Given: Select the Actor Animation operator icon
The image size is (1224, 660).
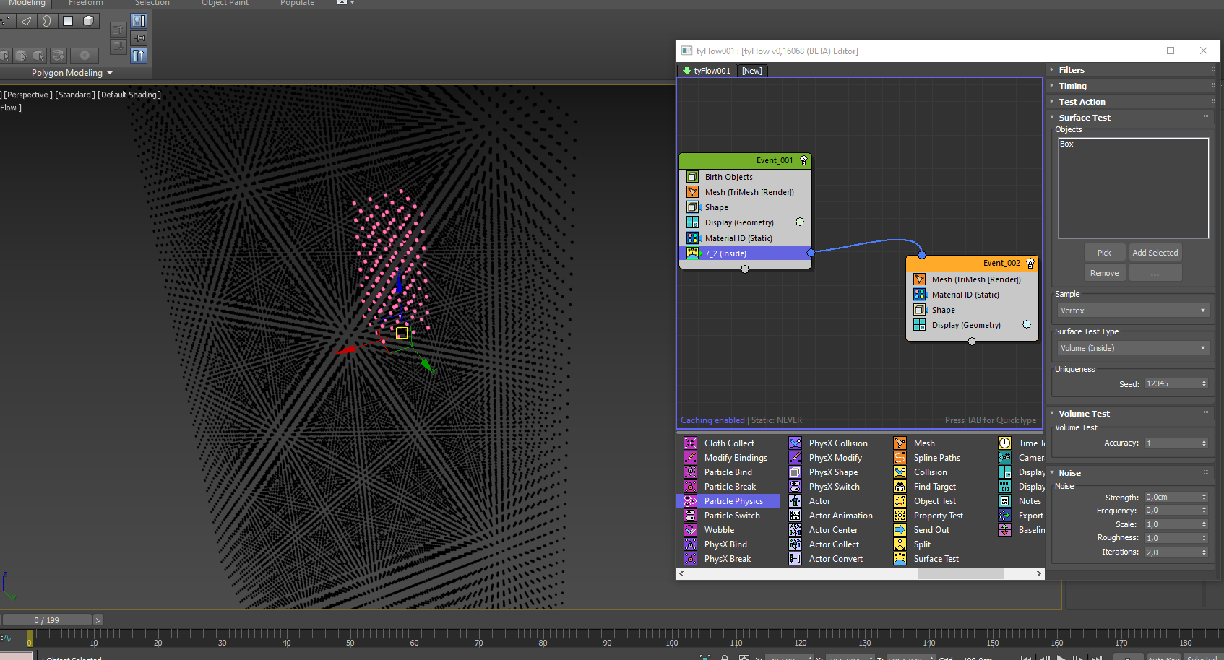Looking at the screenshot, I should (795, 516).
